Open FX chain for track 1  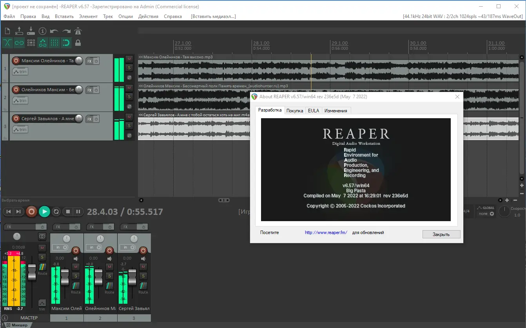click(89, 61)
